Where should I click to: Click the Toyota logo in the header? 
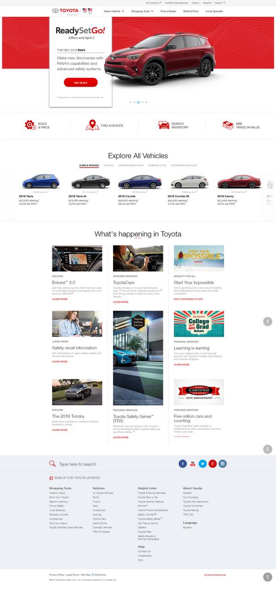point(65,11)
